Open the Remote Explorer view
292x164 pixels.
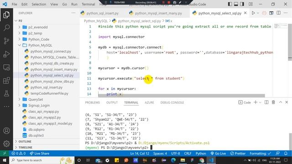(x=6, y=67)
